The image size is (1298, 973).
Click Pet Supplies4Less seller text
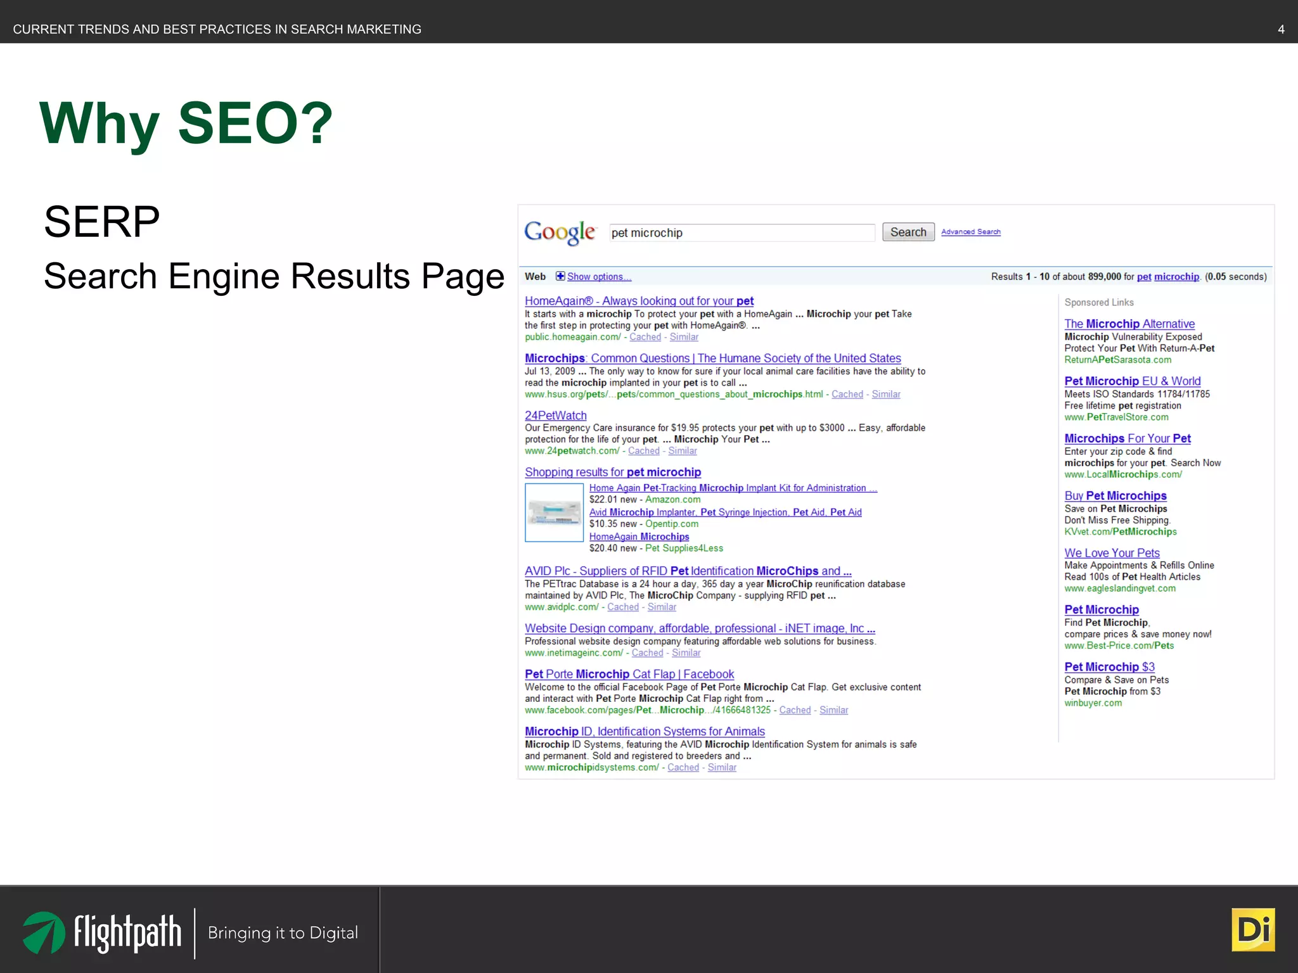[x=684, y=548]
